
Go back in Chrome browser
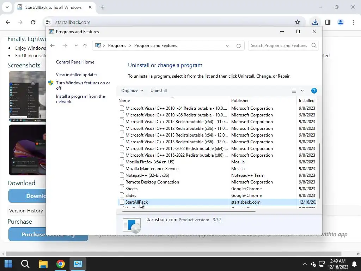(8, 22)
